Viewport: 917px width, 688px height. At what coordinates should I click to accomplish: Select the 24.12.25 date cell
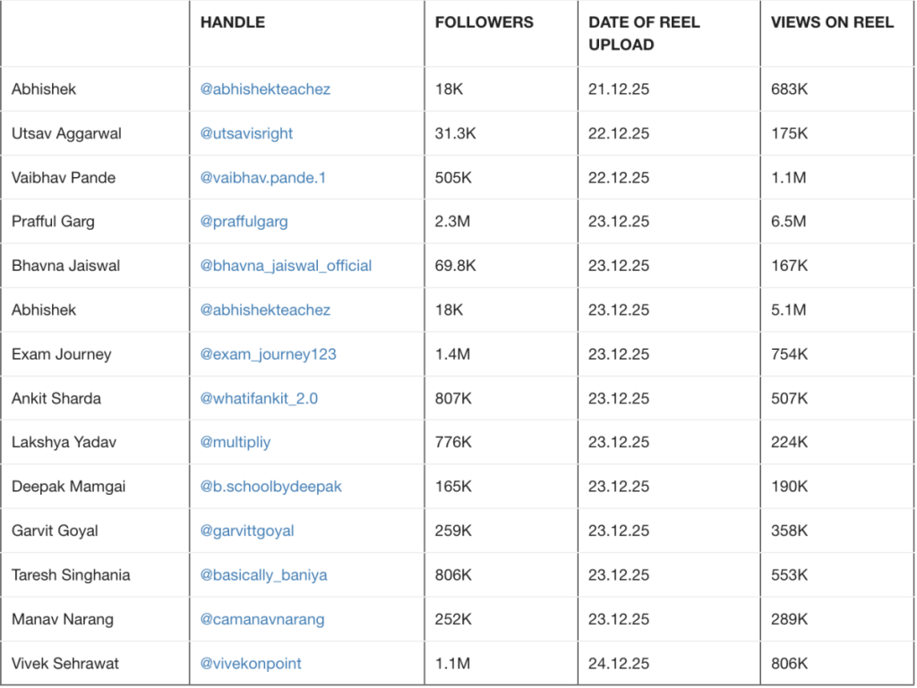coord(619,664)
